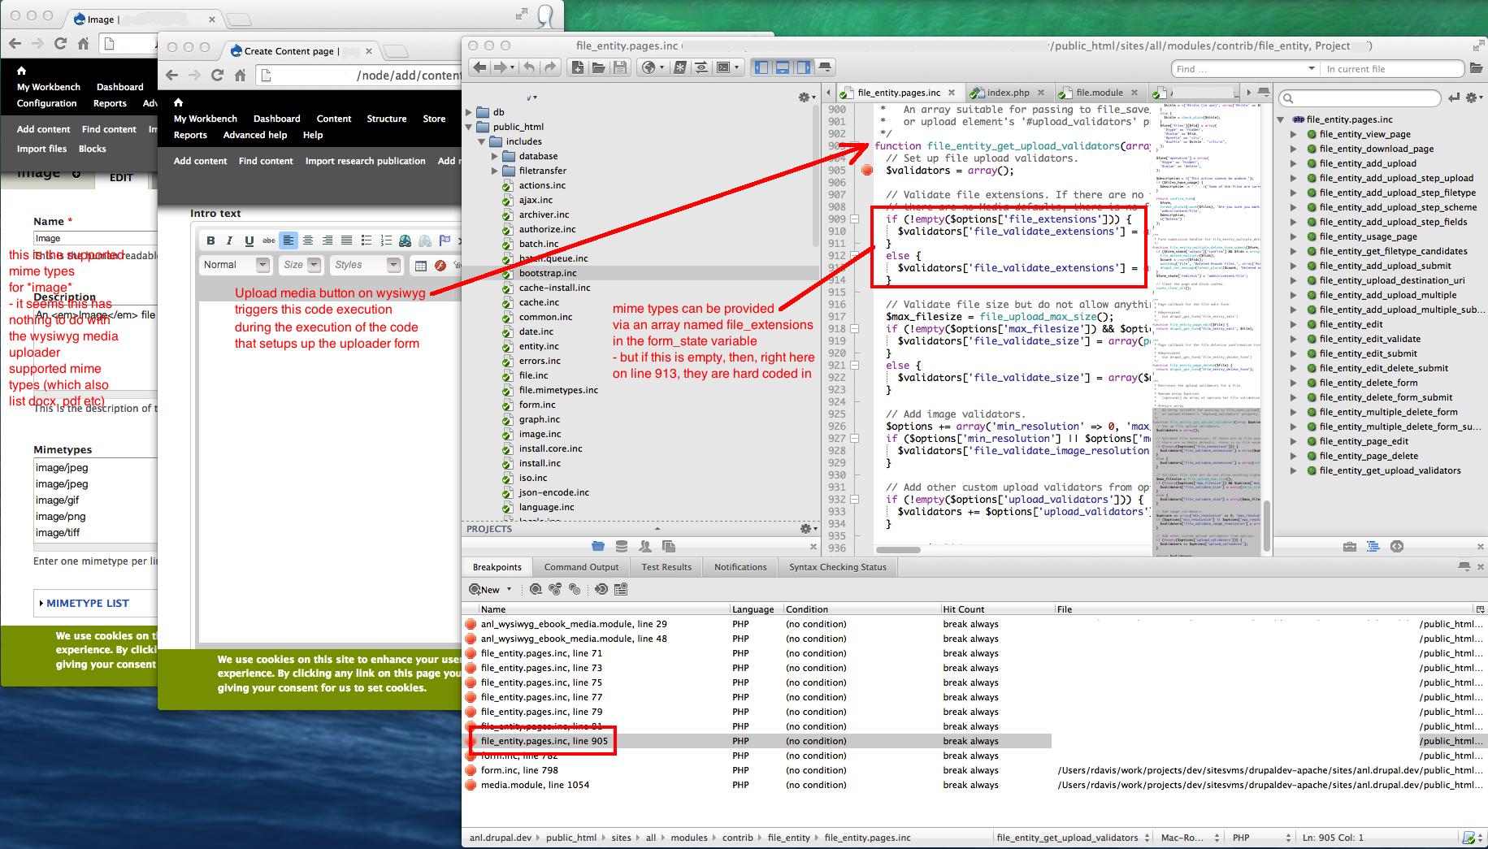1488x849 pixels.
Task: Insert a table in the WYSIWYG editor
Action: tap(421, 265)
